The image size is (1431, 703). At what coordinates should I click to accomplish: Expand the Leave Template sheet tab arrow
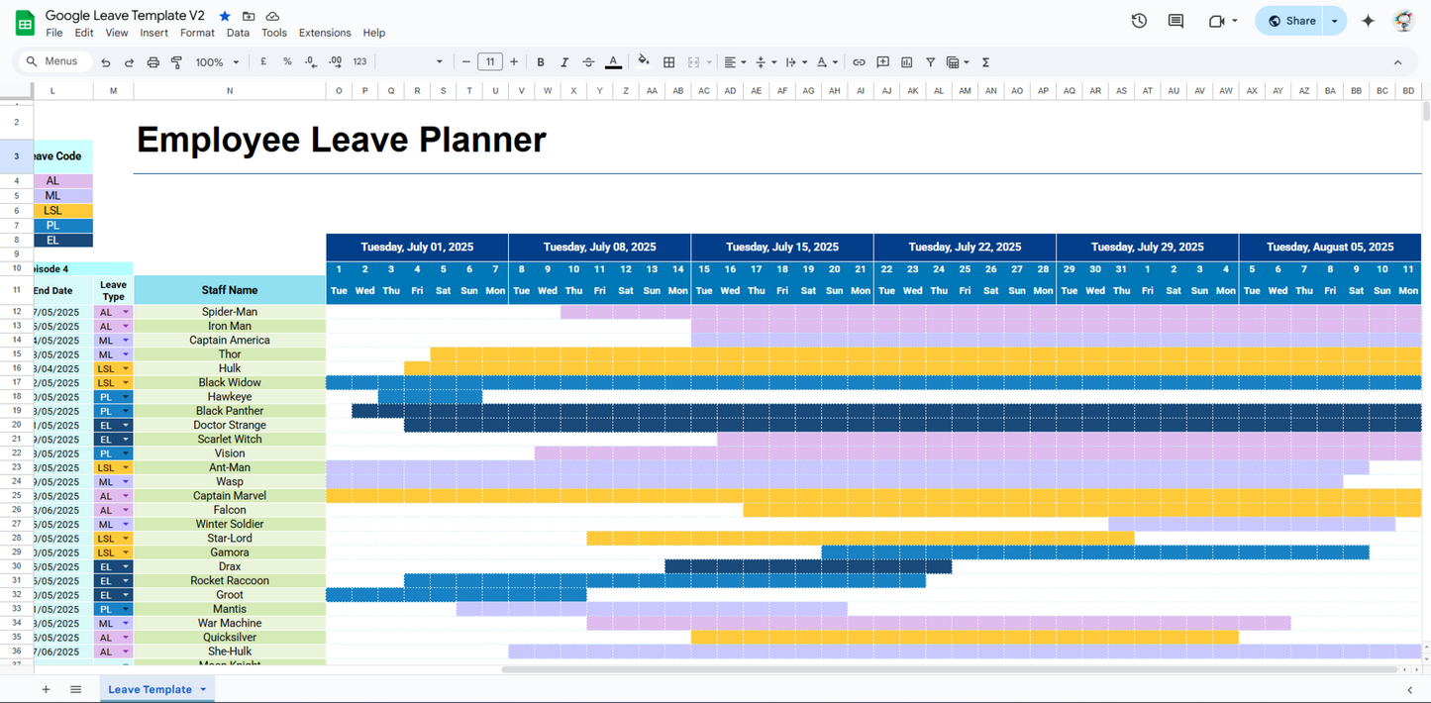click(203, 689)
